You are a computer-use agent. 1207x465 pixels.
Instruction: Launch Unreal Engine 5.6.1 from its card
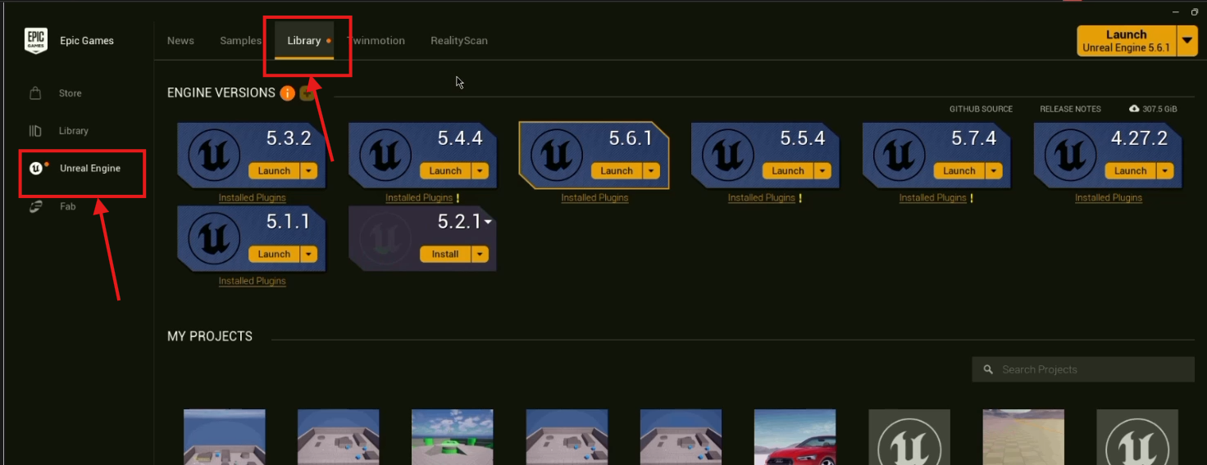[x=617, y=171]
